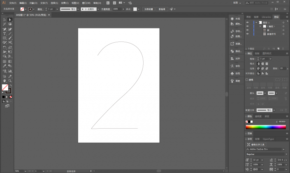Image resolution: width=290 pixels, height=173 pixels.
Task: Open fill color dropdown in control bar
Action: tap(26, 9)
